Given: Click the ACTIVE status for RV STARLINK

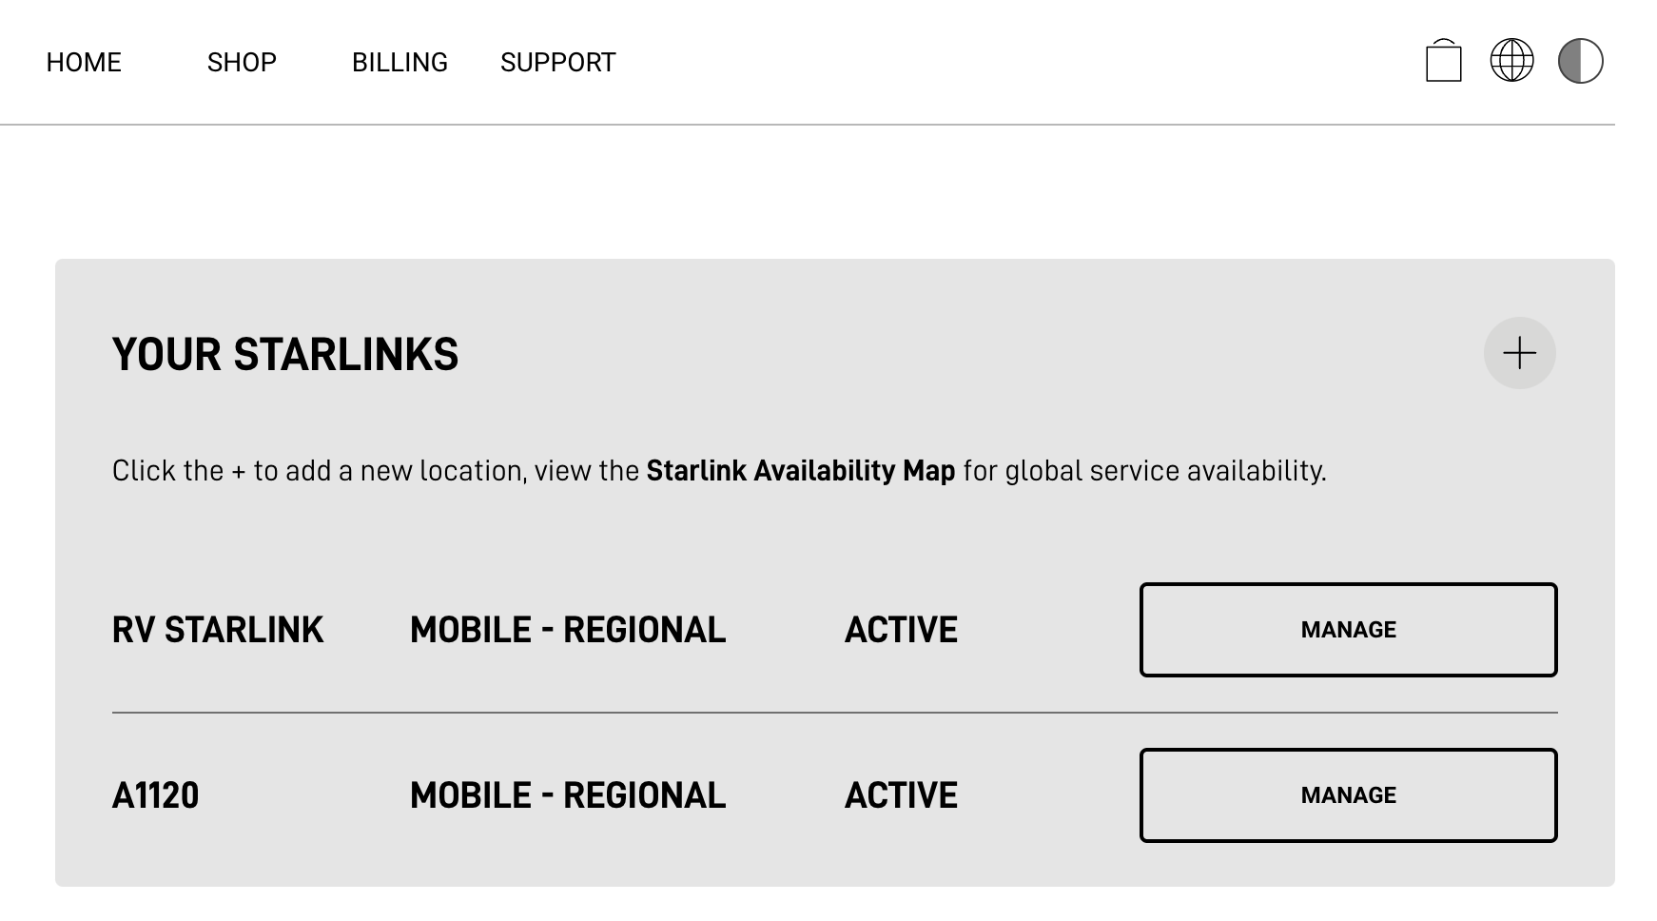Looking at the screenshot, I should (x=901, y=630).
